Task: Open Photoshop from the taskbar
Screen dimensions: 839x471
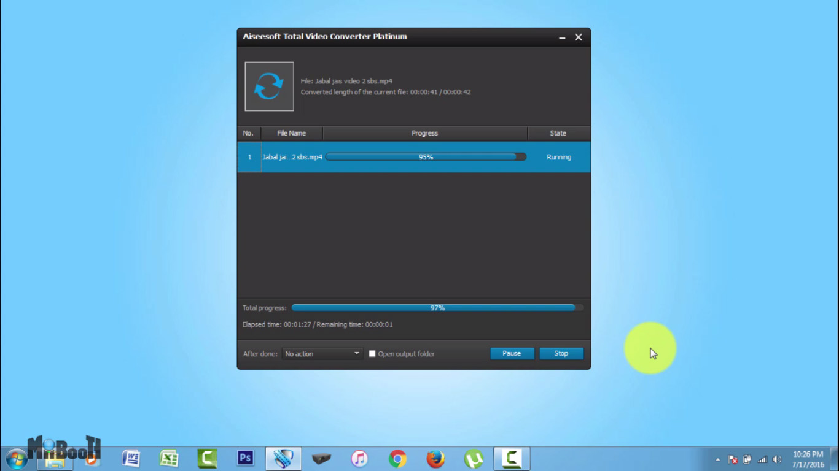Action: click(245, 459)
